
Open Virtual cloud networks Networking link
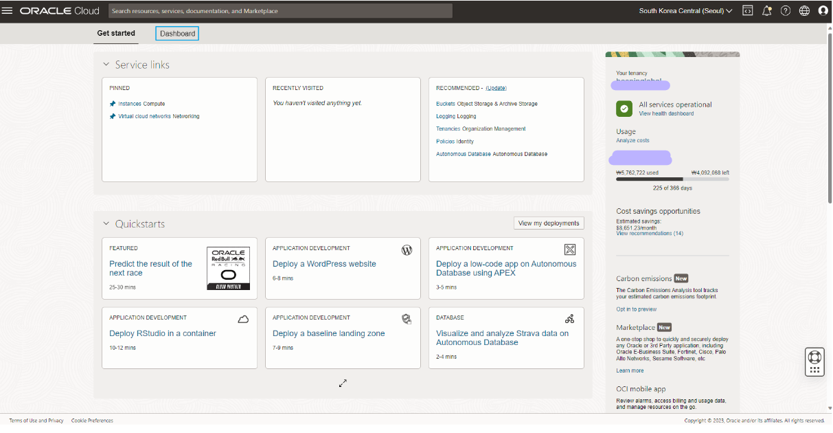159,116
